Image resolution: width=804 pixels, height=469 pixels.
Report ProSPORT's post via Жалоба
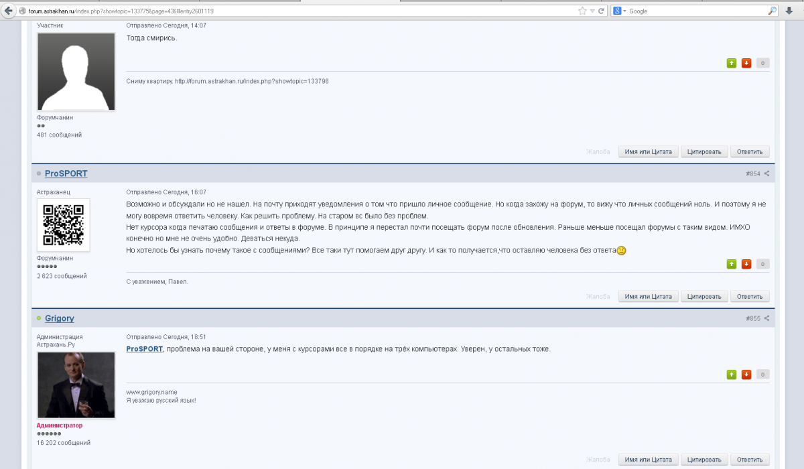[598, 296]
